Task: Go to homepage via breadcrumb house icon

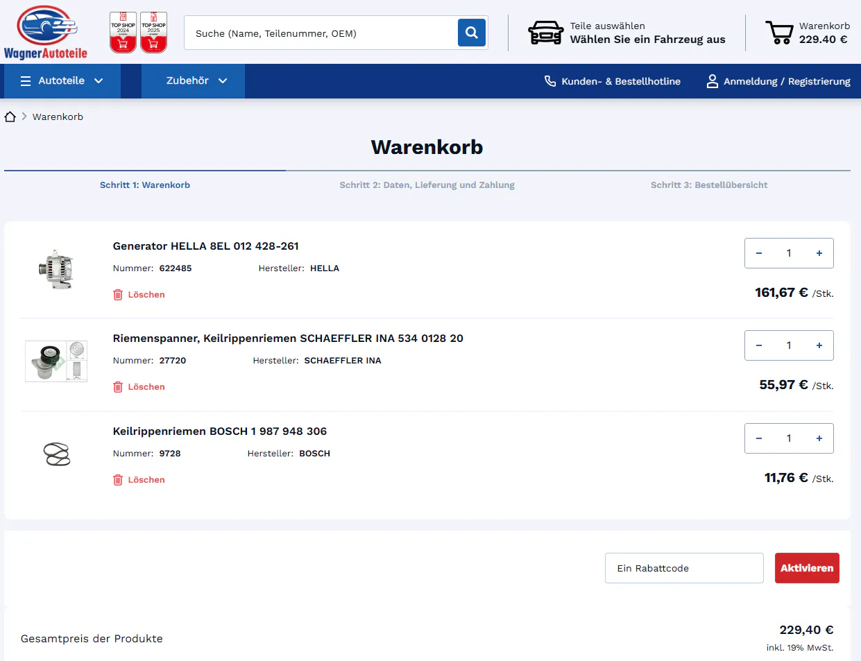Action: tap(10, 117)
